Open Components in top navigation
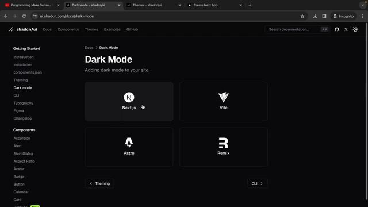The image size is (368, 207). pyautogui.click(x=68, y=29)
